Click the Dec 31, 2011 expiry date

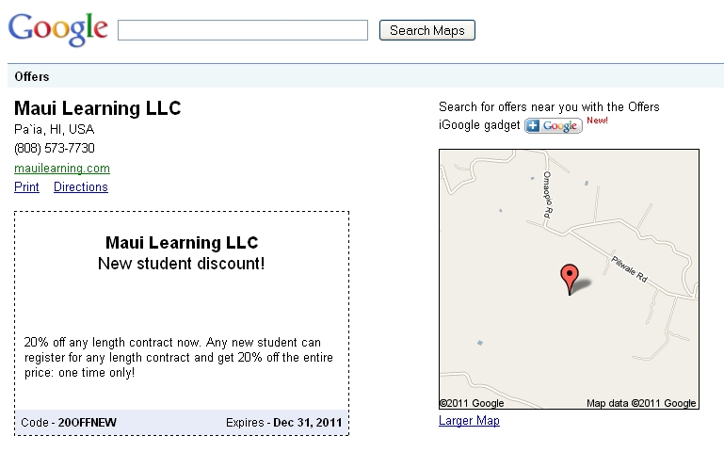[308, 423]
